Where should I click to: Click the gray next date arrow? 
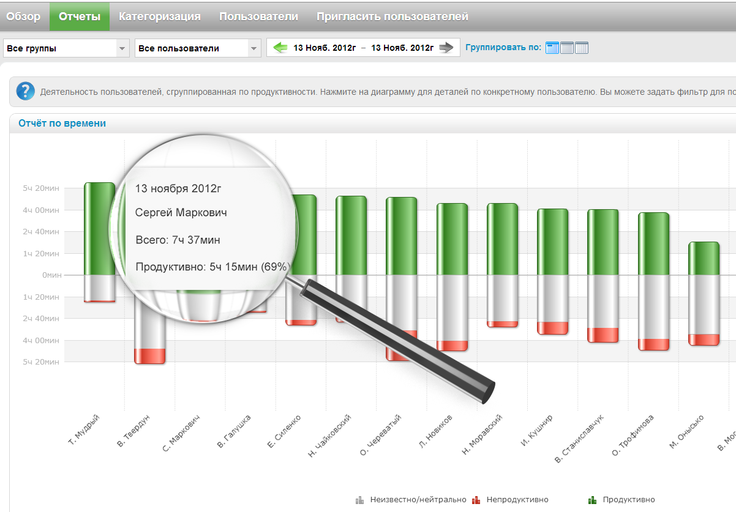coord(446,48)
